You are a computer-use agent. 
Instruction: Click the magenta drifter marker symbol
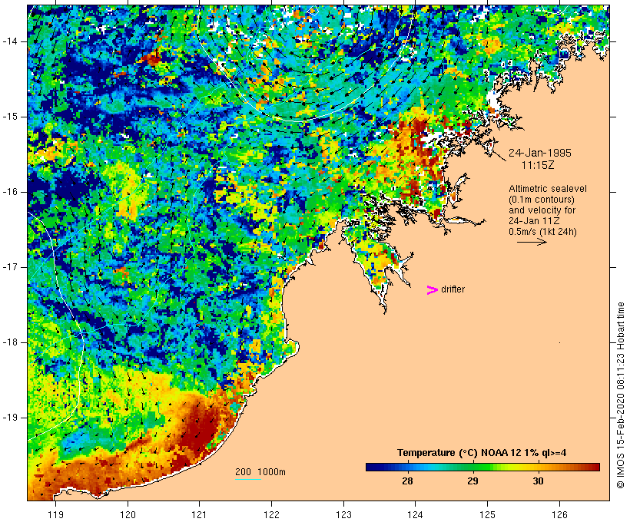click(432, 290)
